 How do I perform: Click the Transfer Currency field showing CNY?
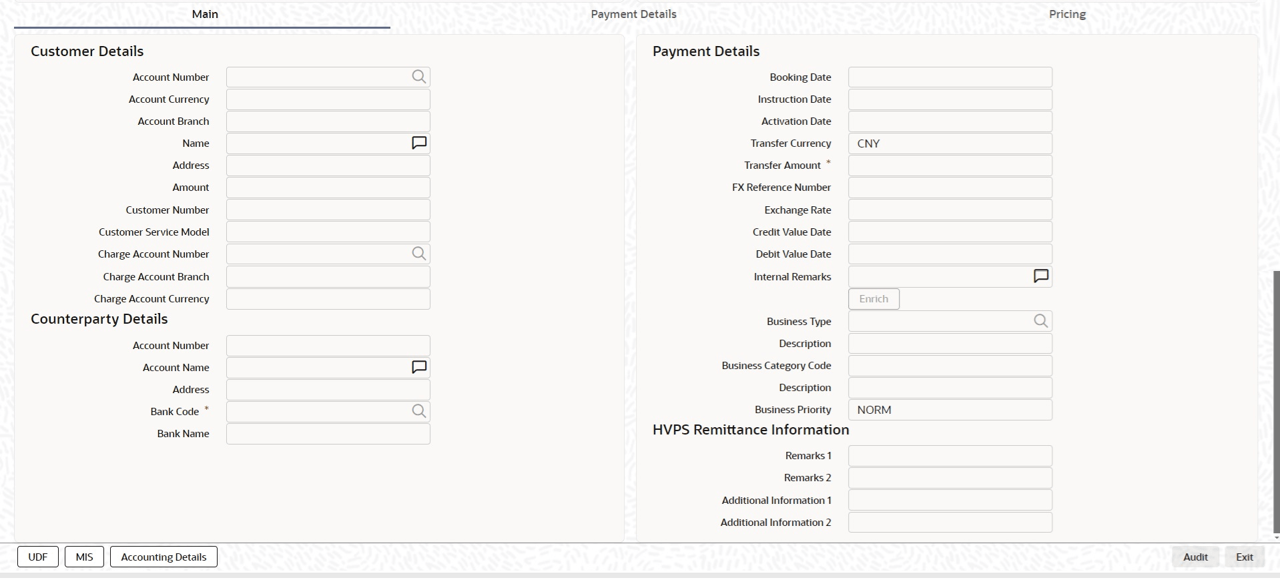click(x=950, y=143)
